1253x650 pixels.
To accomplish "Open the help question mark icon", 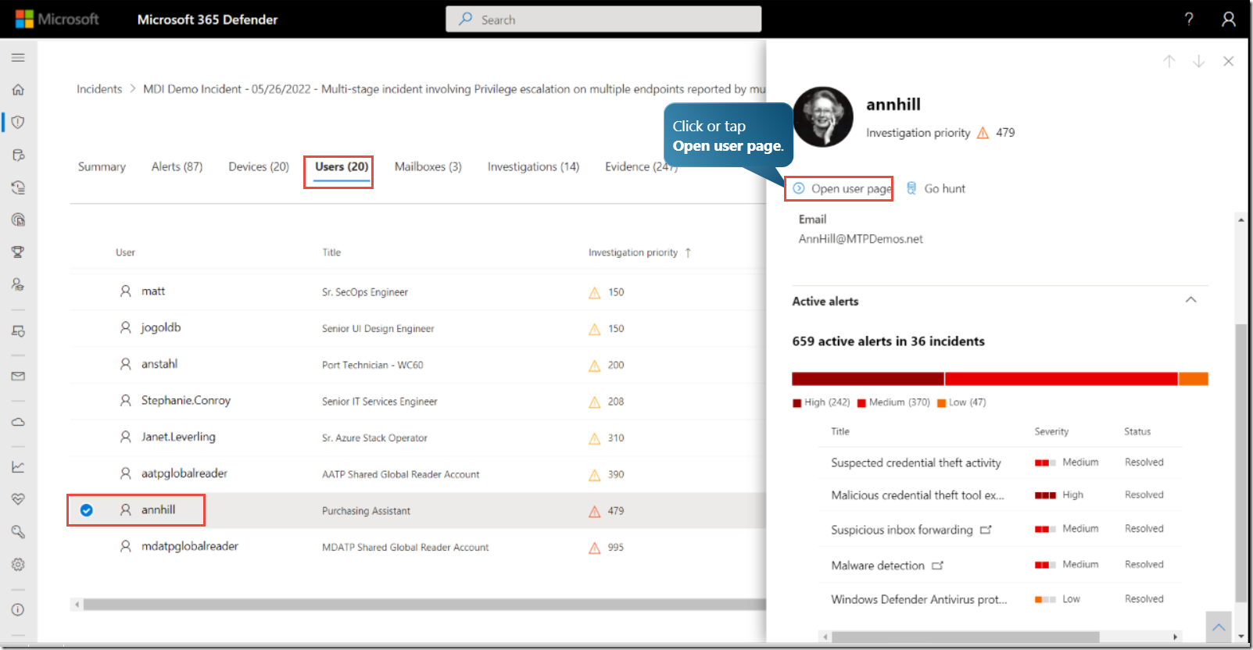I will [x=1189, y=20].
